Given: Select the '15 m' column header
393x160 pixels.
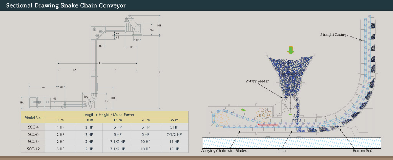Looking at the screenshot, I should [117, 120].
